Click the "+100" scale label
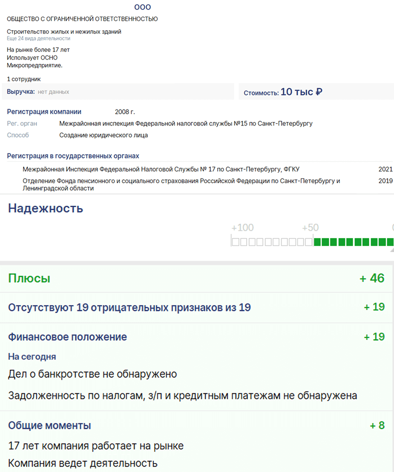394x472 pixels. click(x=243, y=227)
